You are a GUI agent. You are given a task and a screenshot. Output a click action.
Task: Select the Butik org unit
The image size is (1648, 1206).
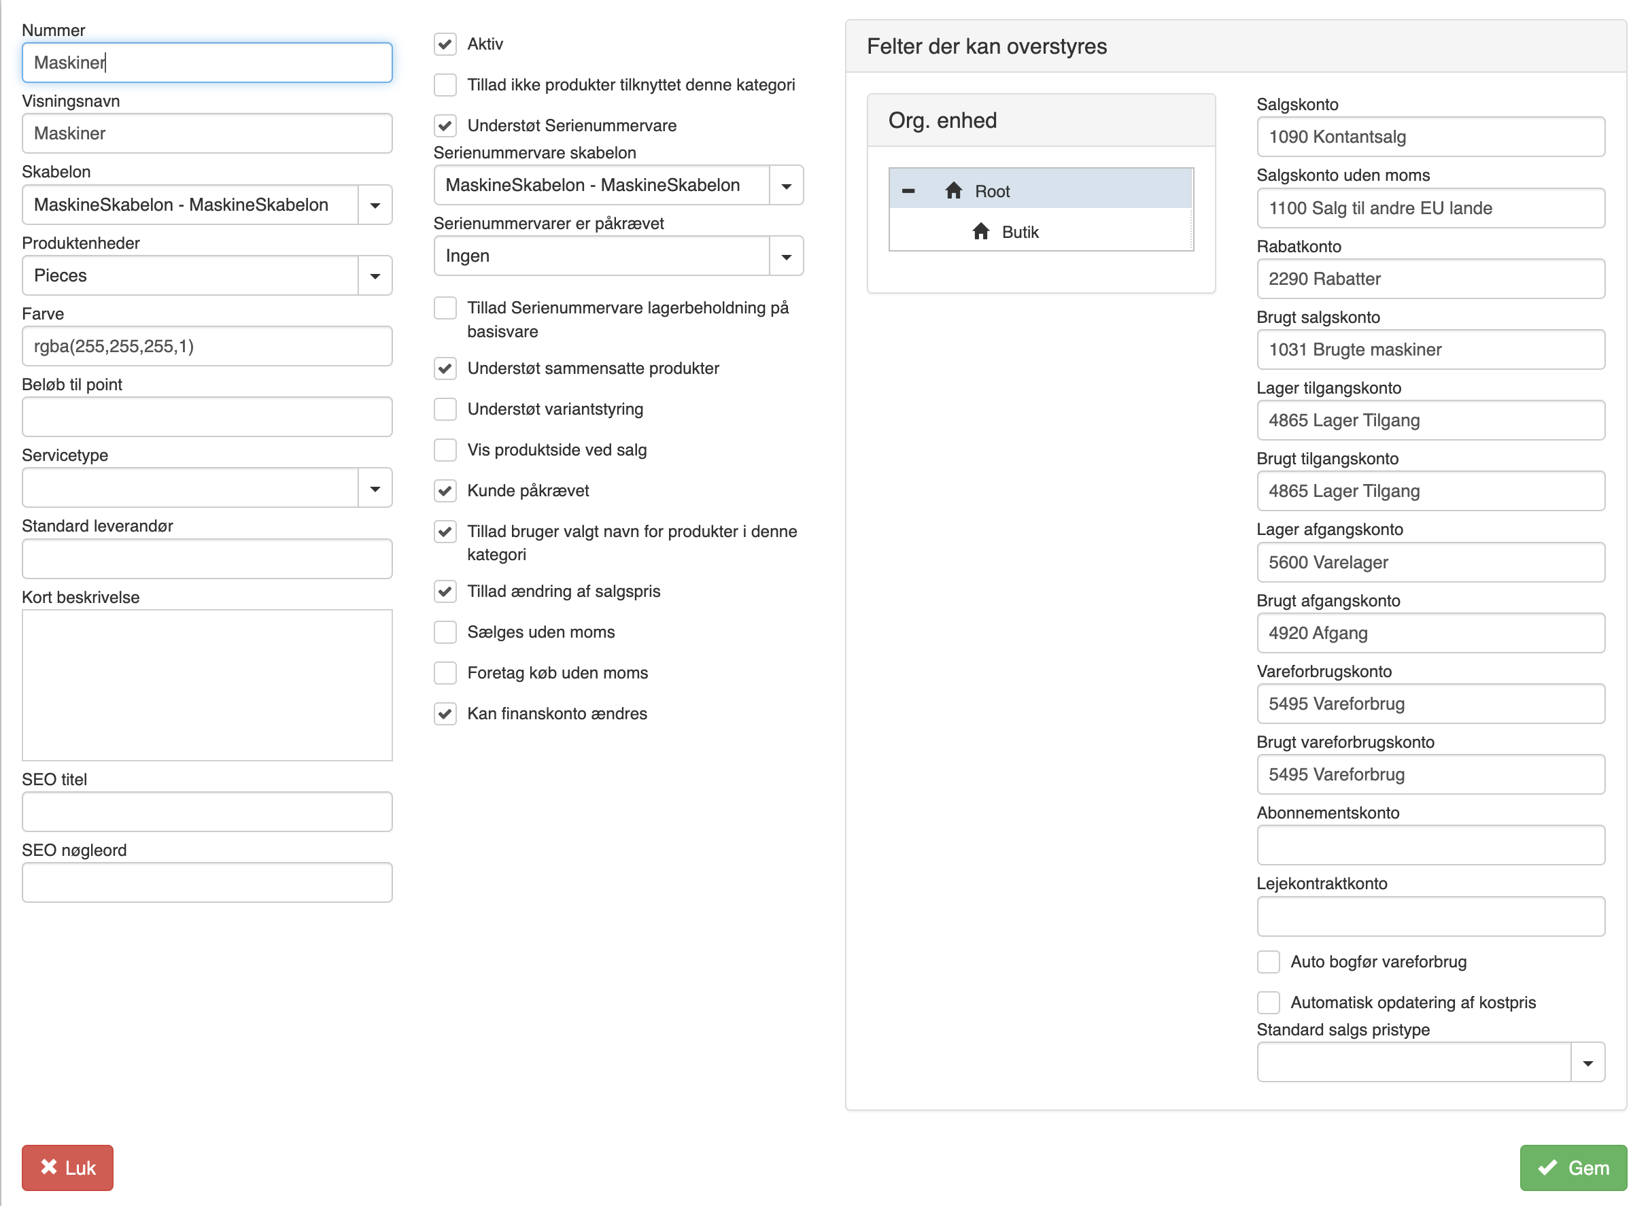tap(1040, 230)
